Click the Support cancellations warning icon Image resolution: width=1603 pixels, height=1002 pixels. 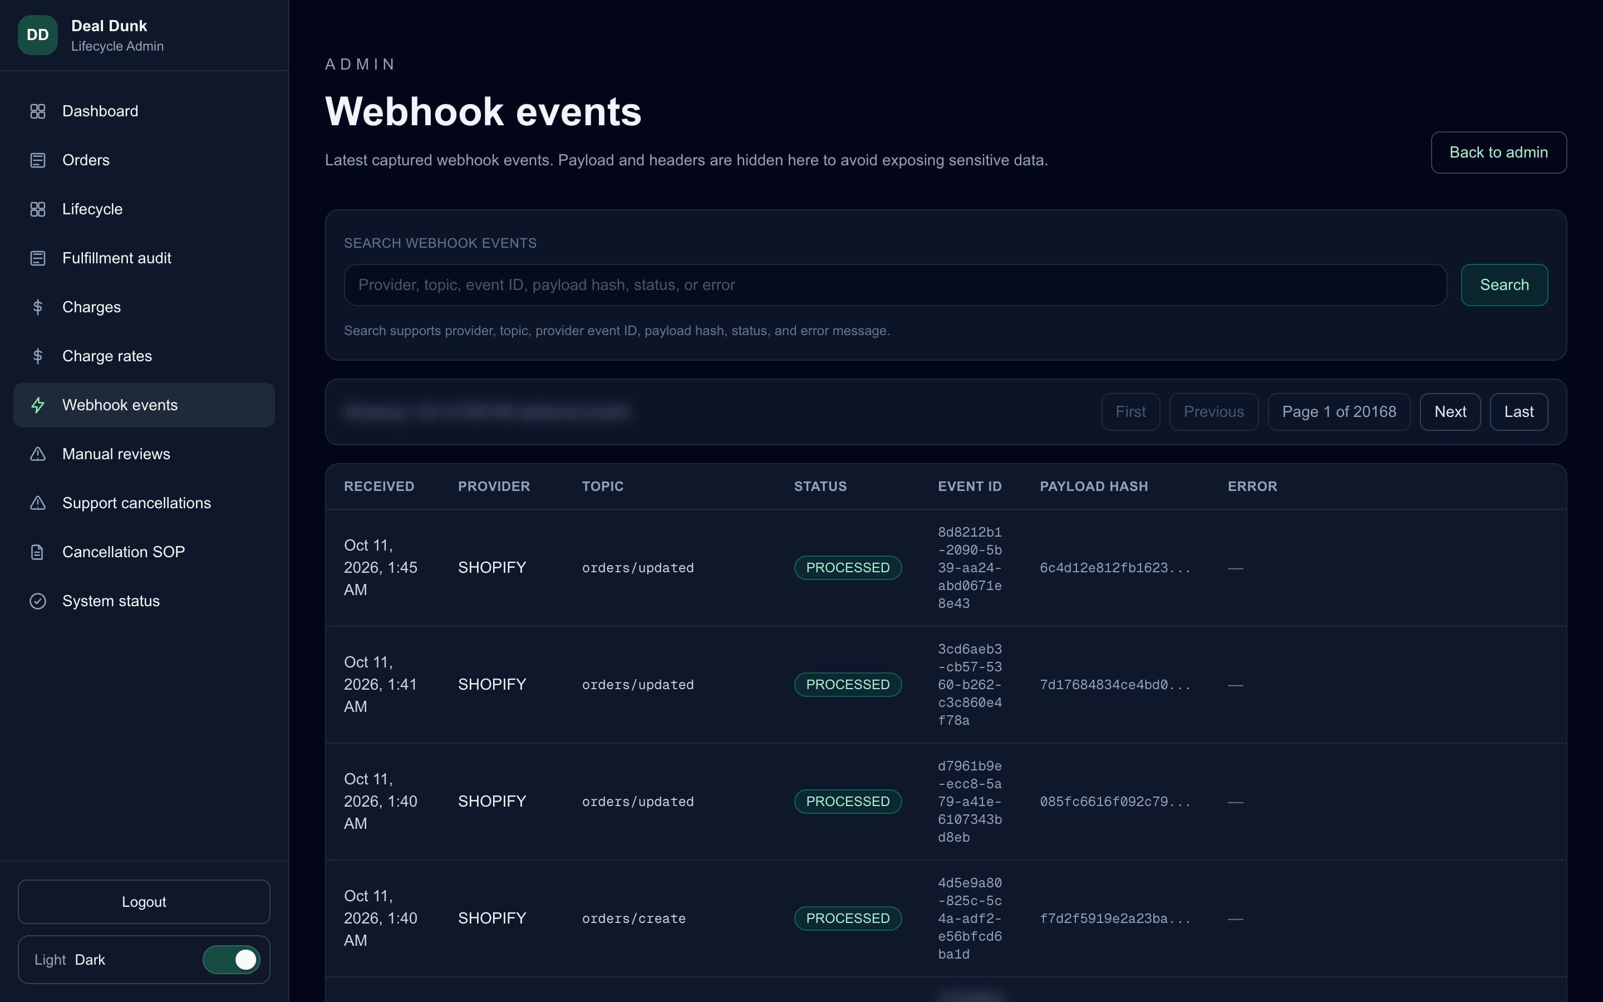point(38,504)
